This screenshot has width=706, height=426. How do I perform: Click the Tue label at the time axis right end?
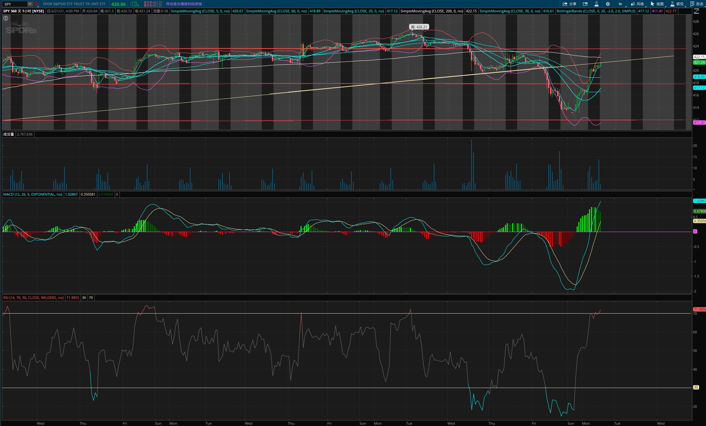[x=617, y=423]
